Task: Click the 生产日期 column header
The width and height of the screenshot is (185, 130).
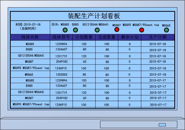Action: [x=158, y=37]
